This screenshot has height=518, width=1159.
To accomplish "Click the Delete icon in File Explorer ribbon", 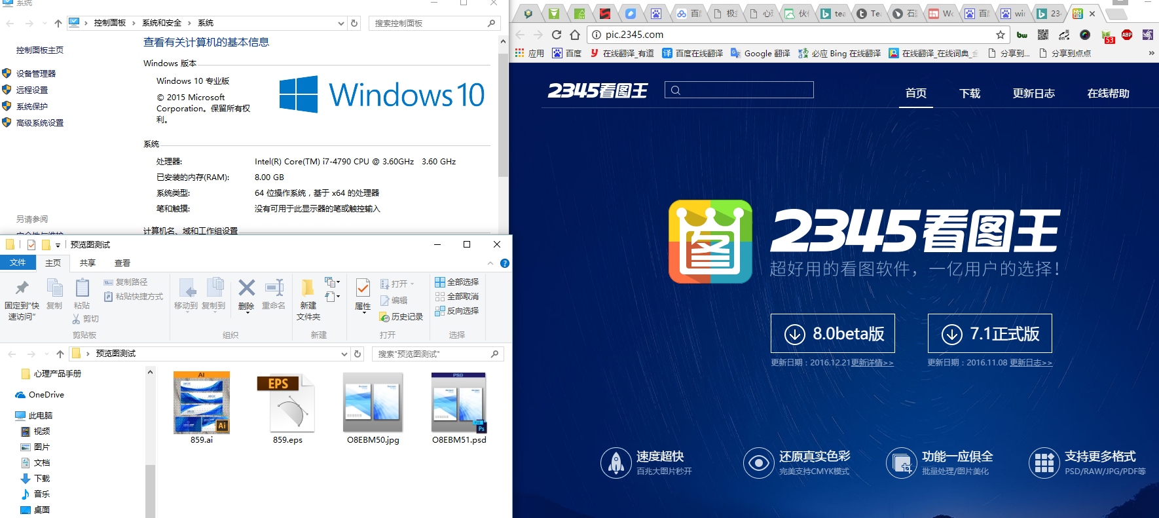I will coord(247,288).
